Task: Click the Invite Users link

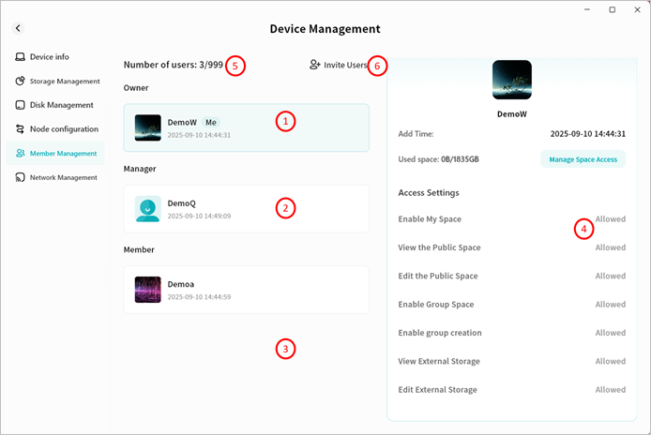Action: point(344,66)
